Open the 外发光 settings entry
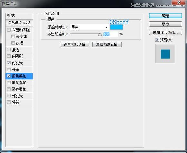Image resolution: width=187 pixels, height=153 pixels. tap(17, 96)
